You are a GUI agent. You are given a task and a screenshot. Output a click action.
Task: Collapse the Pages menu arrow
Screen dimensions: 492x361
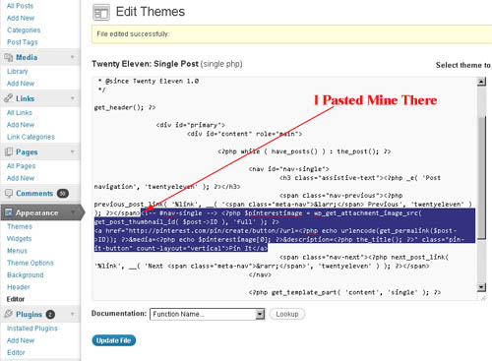click(73, 151)
